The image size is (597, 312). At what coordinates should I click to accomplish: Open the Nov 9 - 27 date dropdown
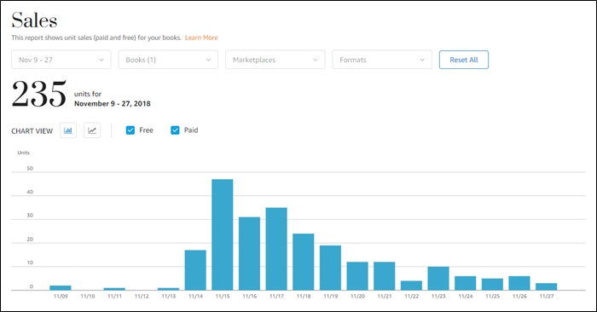(61, 60)
